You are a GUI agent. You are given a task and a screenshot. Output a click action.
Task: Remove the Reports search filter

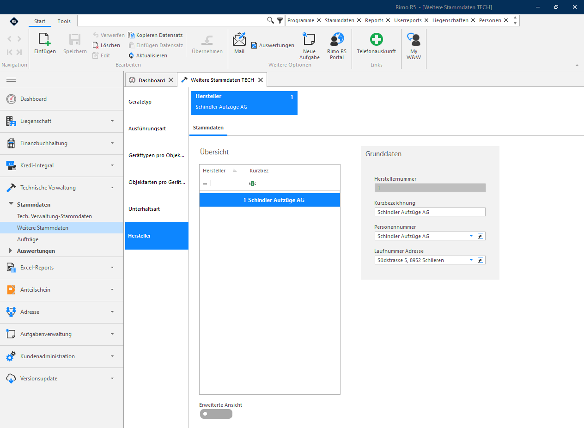coord(388,20)
